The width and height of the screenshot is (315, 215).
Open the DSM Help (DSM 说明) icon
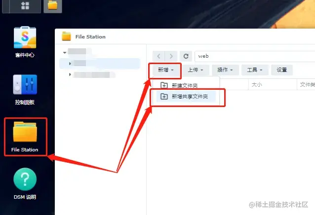pos(25,184)
